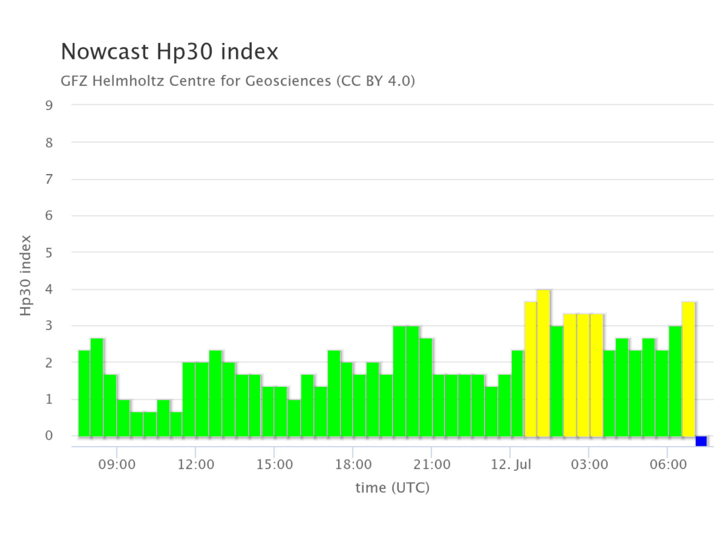Select the last yellow bar after 06:00
This screenshot has width=726, height=544.
[x=688, y=369]
